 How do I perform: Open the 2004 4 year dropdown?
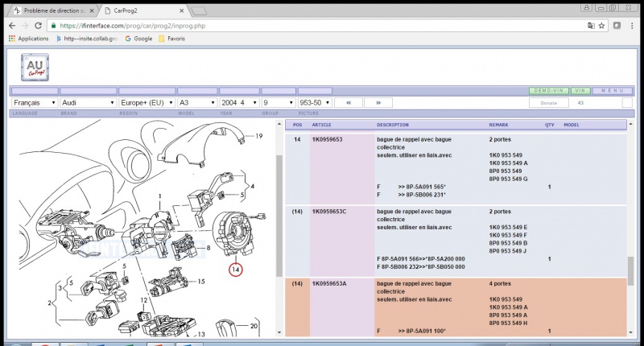[x=239, y=103]
